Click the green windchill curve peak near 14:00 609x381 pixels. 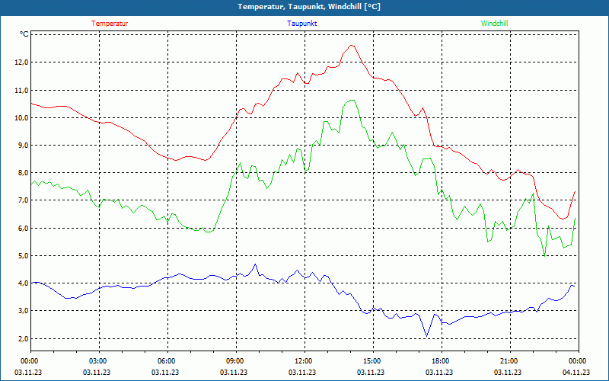point(352,101)
